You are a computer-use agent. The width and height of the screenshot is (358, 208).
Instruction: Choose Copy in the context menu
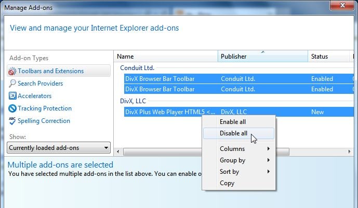pos(238,183)
